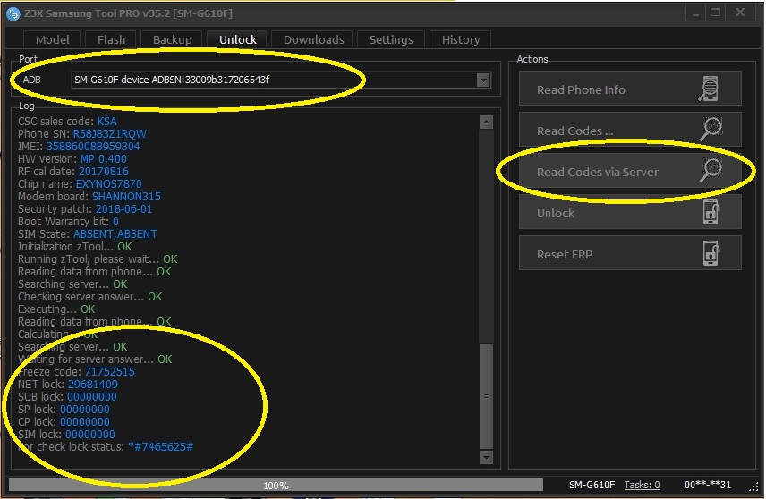Minimize the Z3X Samsung Tool window

tap(695, 13)
